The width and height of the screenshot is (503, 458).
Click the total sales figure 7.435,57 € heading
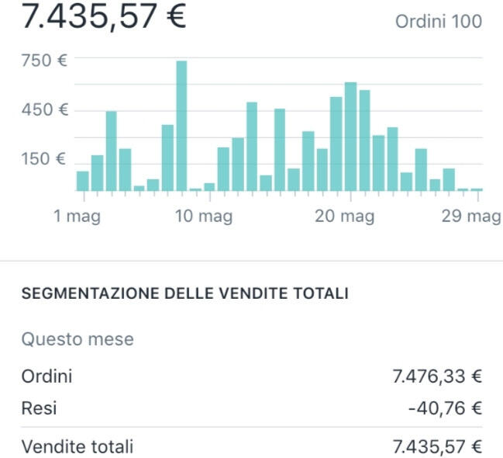pos(104,16)
